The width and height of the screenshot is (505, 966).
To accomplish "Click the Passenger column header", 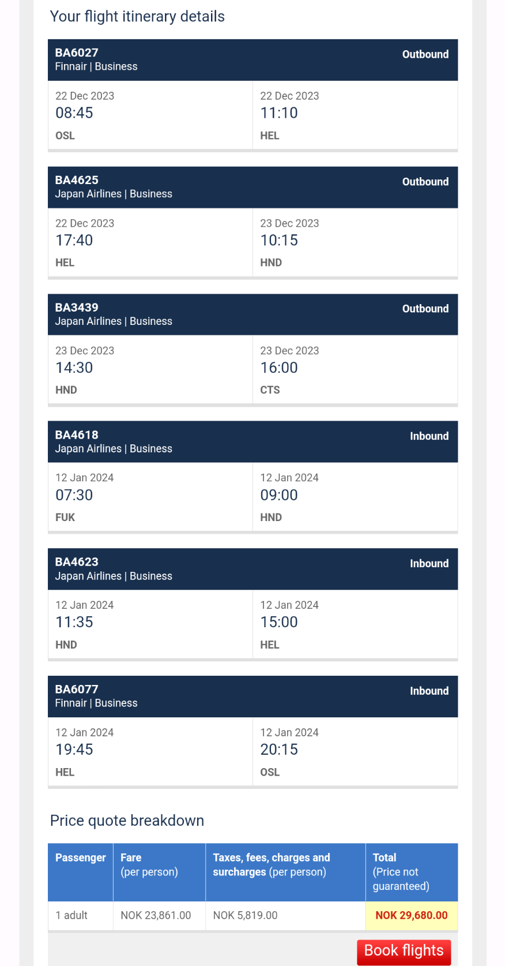I will [81, 873].
